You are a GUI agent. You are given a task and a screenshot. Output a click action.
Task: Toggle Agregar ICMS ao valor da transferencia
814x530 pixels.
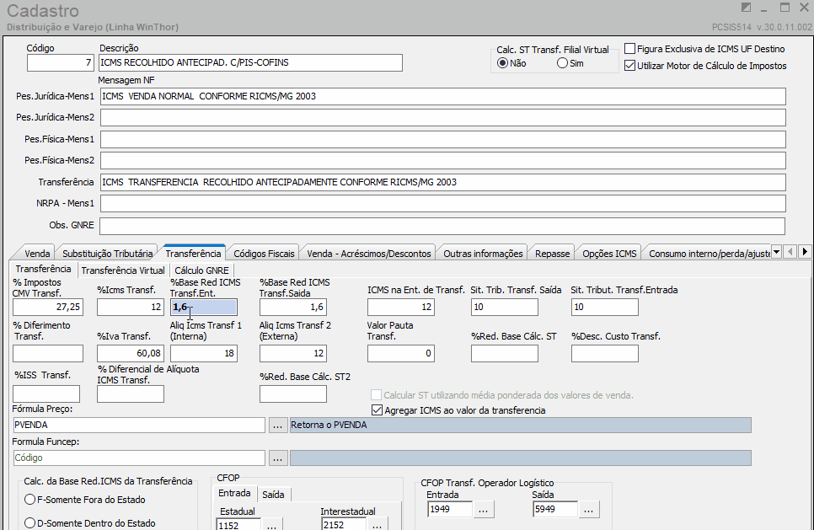click(378, 410)
